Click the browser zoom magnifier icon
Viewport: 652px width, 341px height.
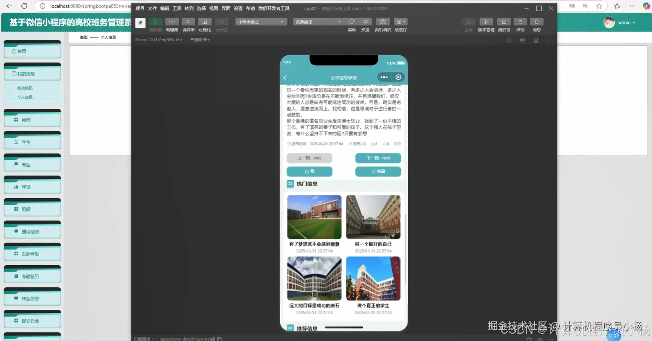pyautogui.click(x=585, y=6)
